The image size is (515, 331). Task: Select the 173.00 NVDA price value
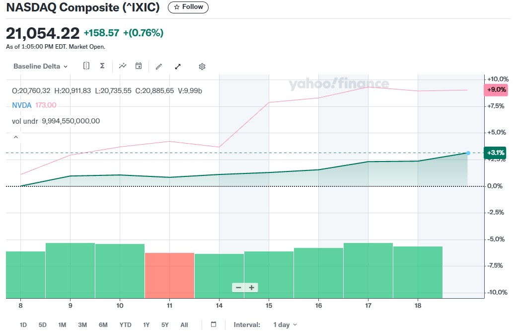tap(46, 105)
